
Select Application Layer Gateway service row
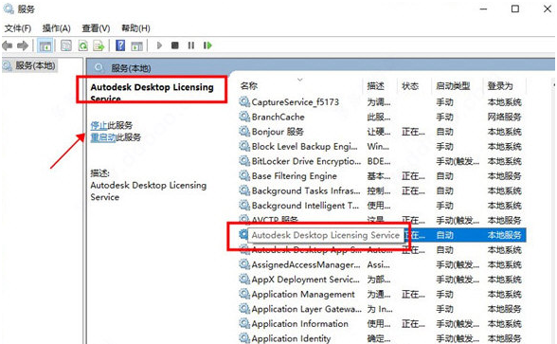pos(382,309)
